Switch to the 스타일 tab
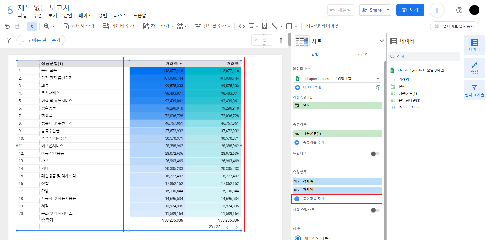 pos(363,55)
